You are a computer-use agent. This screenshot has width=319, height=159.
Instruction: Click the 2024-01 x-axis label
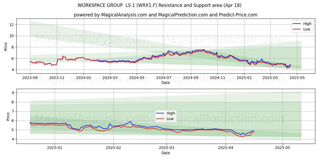pos(84,78)
